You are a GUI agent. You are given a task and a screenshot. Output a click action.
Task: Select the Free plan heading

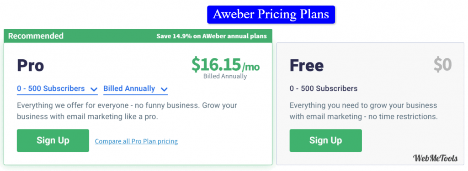(307, 65)
